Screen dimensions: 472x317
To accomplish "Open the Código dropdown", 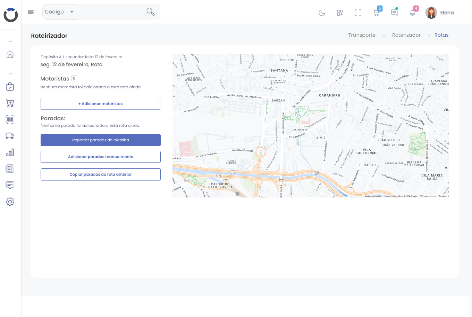I will 59,12.
